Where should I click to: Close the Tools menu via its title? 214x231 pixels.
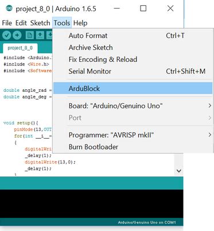tap(62, 23)
